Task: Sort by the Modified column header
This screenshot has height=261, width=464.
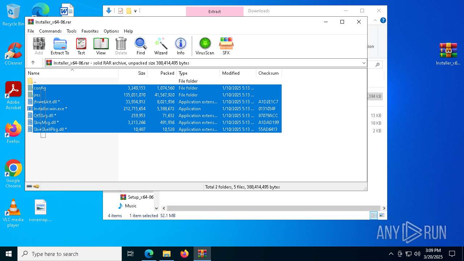Action: pyautogui.click(x=238, y=73)
